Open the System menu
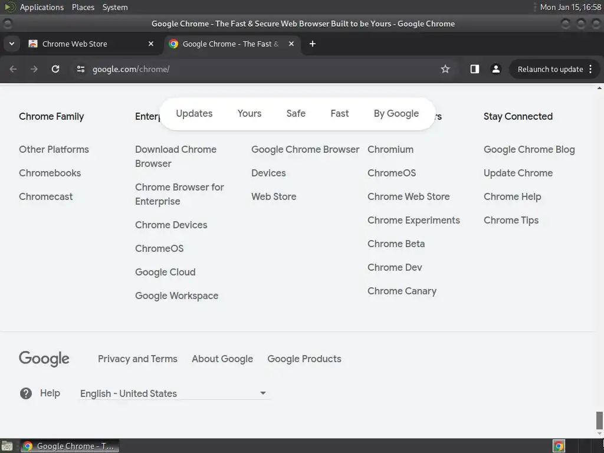 (115, 7)
